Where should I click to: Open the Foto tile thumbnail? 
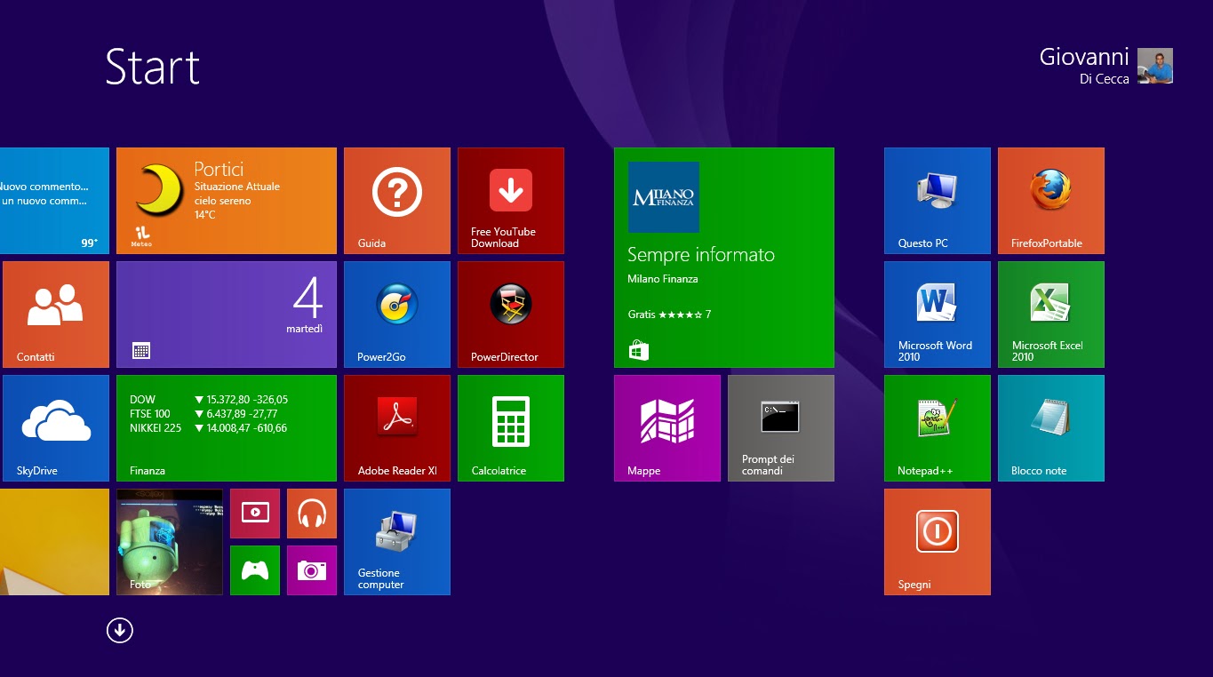coord(169,541)
